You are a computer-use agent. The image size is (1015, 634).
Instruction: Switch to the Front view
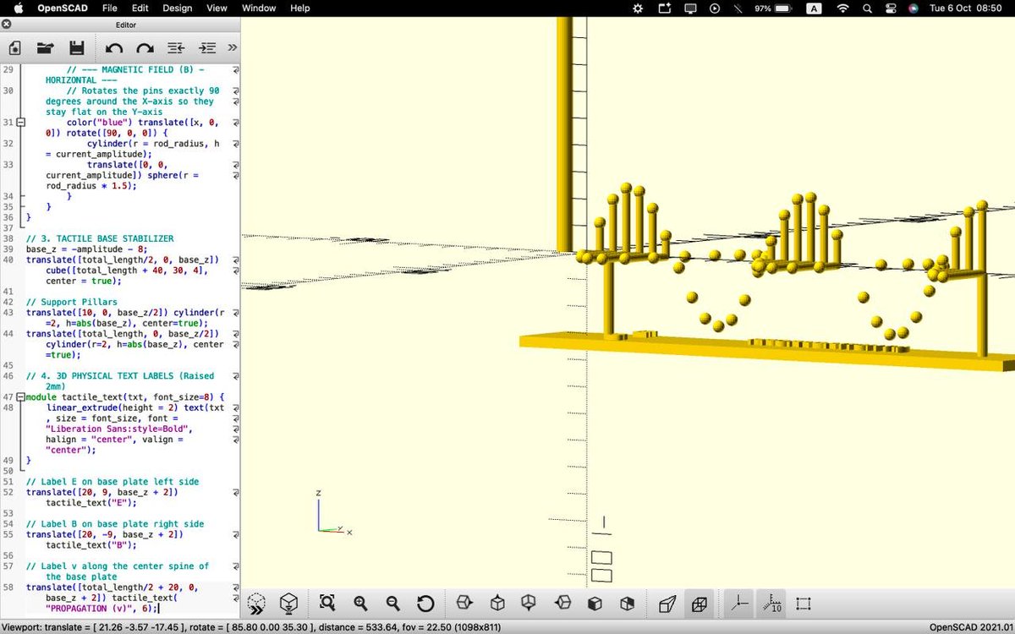coord(595,604)
